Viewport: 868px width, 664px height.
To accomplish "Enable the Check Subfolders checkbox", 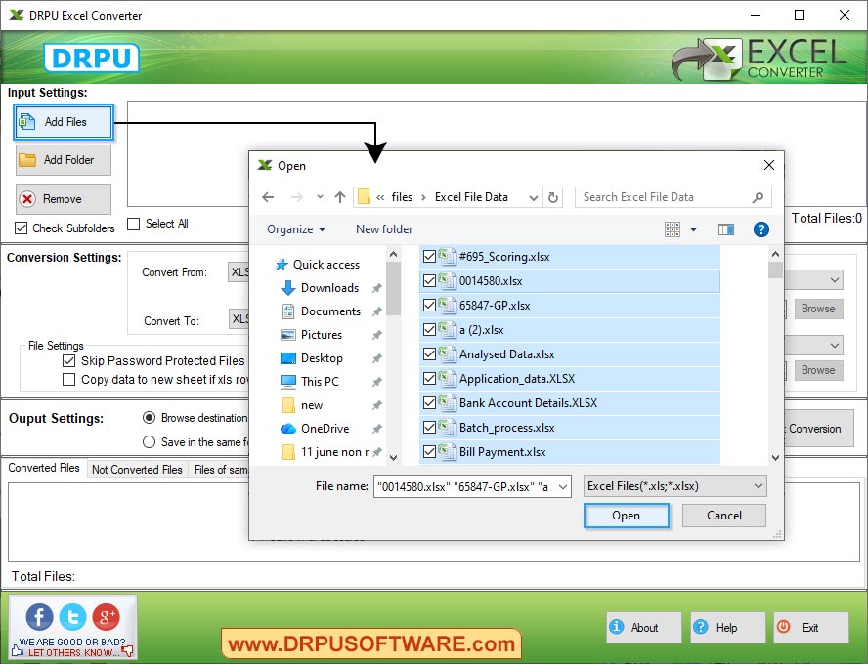I will click(x=22, y=228).
